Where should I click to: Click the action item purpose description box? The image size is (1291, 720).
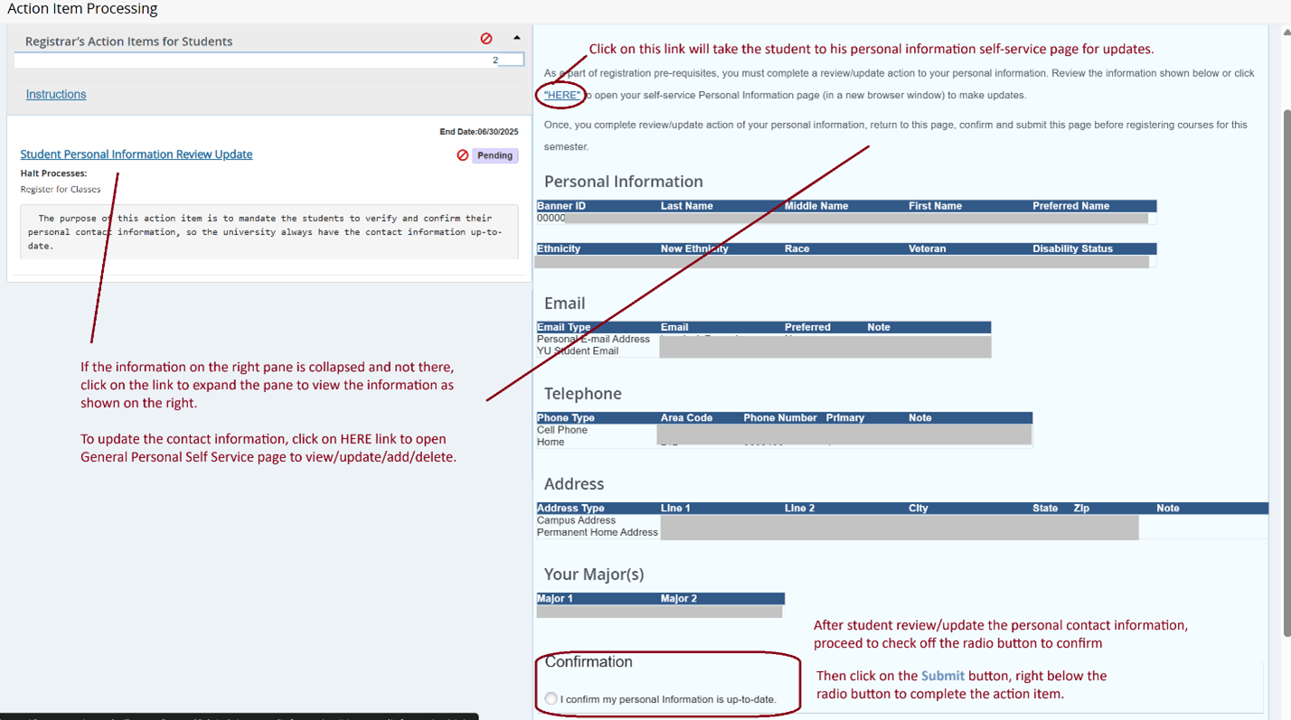(x=269, y=231)
